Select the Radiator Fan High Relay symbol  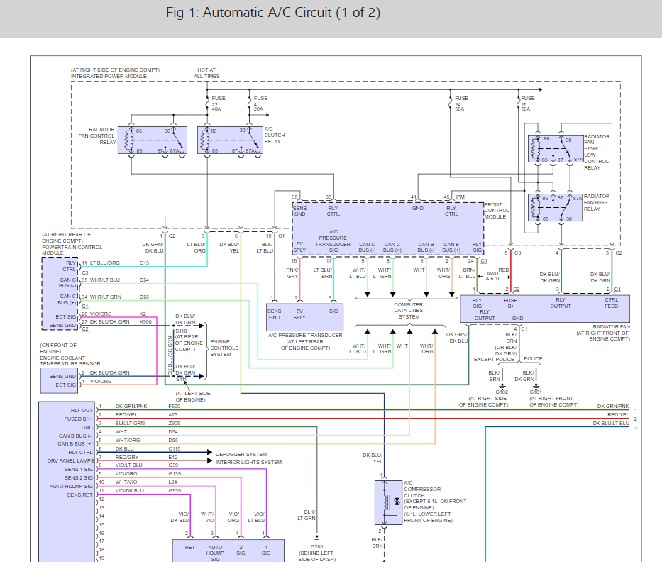(x=556, y=208)
